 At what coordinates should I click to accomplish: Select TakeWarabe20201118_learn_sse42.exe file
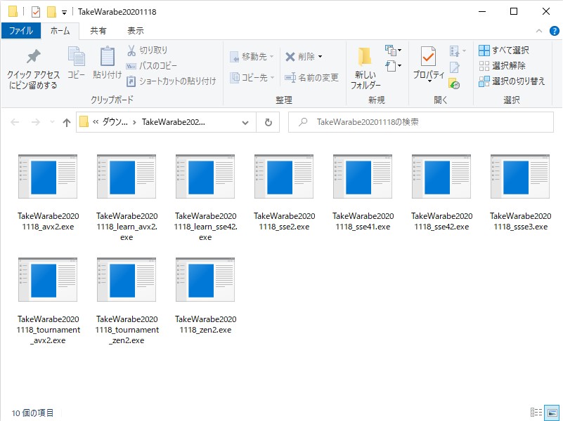tap(205, 198)
